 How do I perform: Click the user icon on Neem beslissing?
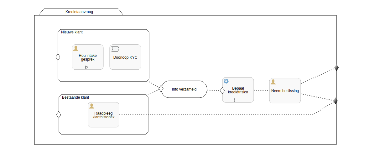pos(273,82)
